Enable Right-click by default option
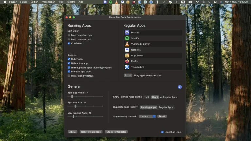This screenshot has height=141, width=251. pyautogui.click(x=69, y=76)
